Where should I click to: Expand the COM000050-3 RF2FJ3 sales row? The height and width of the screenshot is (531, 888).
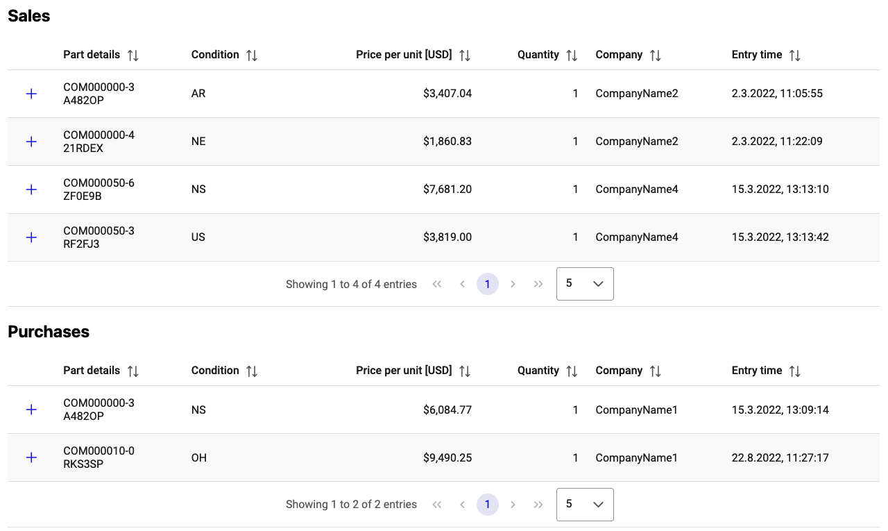pyautogui.click(x=31, y=237)
